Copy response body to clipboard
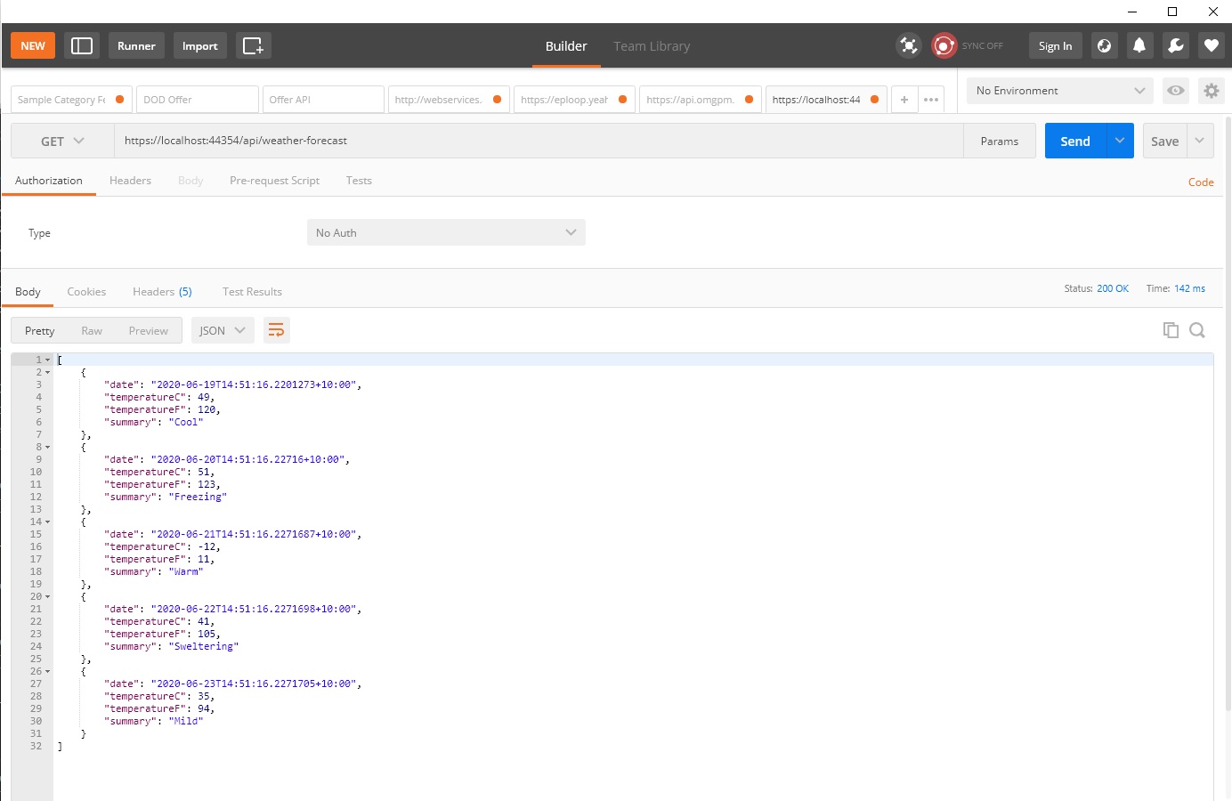The width and height of the screenshot is (1232, 801). point(1171,330)
